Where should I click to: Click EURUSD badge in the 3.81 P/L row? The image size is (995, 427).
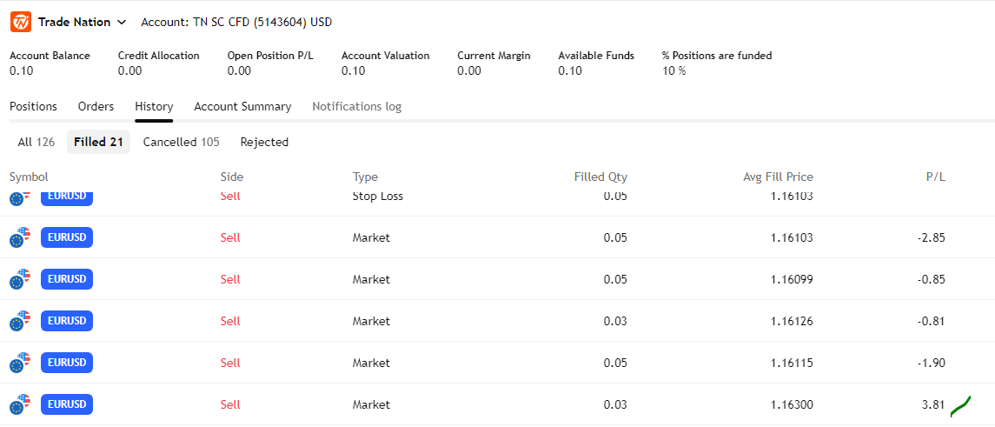coord(67,404)
